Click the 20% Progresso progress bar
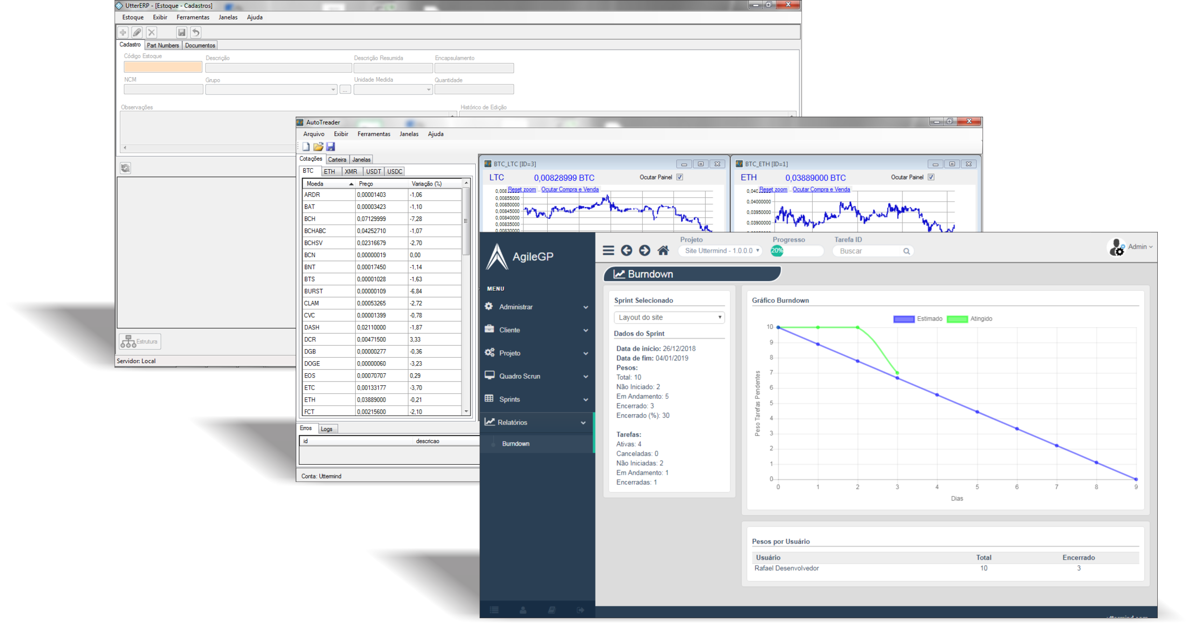This screenshot has height=623, width=1193. coord(797,251)
